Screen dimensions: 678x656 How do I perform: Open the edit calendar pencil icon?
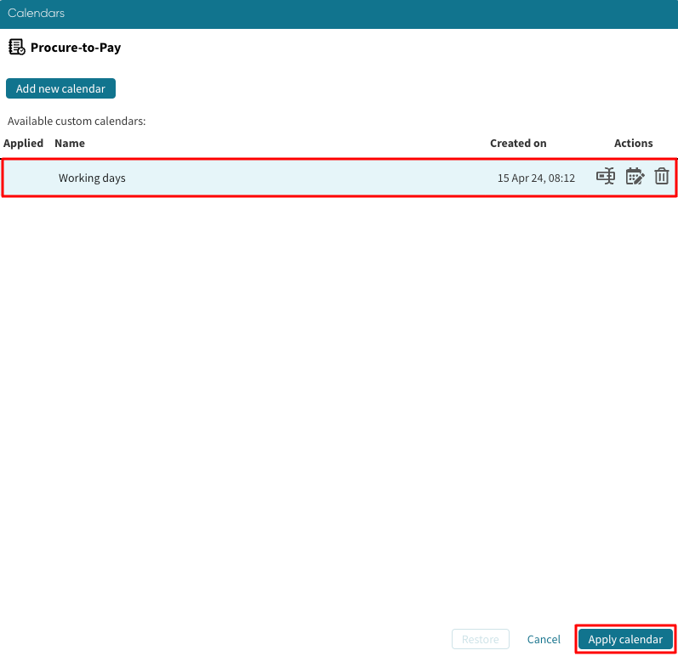(635, 177)
